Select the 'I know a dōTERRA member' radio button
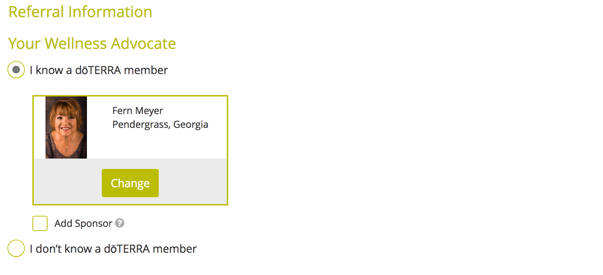This screenshot has width=603, height=275. tap(16, 70)
